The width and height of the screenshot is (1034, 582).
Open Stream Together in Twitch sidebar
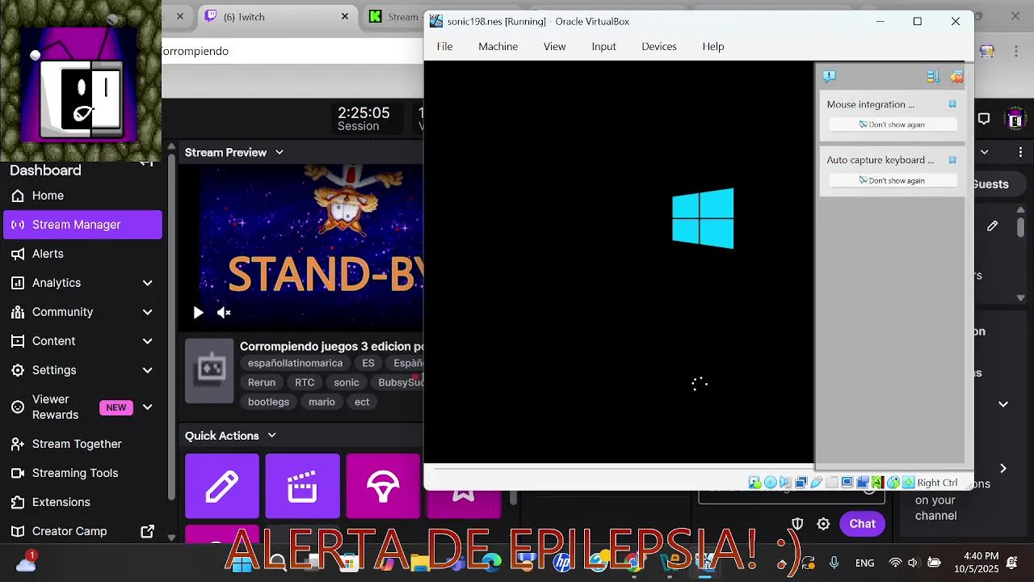coord(82,444)
